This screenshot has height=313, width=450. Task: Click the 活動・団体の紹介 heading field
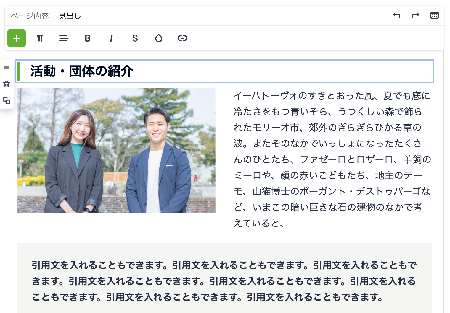pyautogui.click(x=224, y=71)
